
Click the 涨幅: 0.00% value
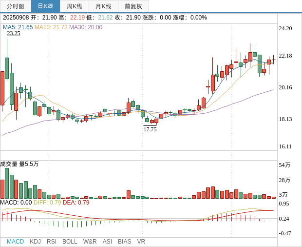[190, 18]
